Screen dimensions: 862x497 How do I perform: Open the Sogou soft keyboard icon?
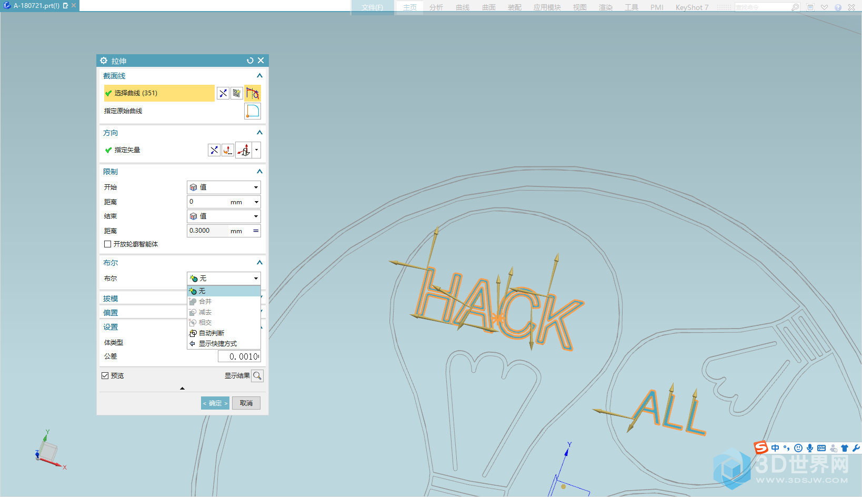point(821,448)
